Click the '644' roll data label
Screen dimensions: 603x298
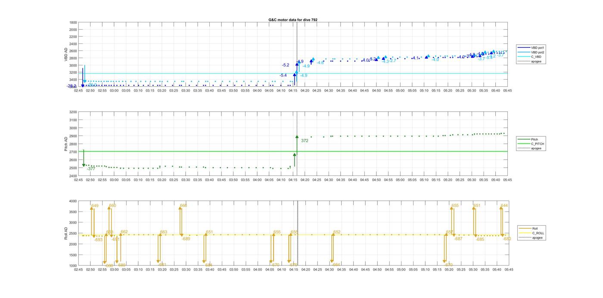coord(504,206)
